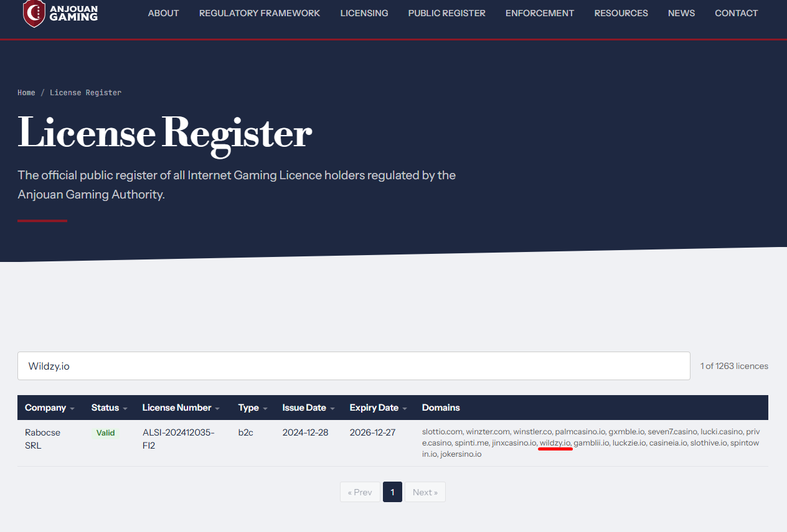Go to the Licensing page
Image resolution: width=787 pixels, height=532 pixels.
point(364,13)
